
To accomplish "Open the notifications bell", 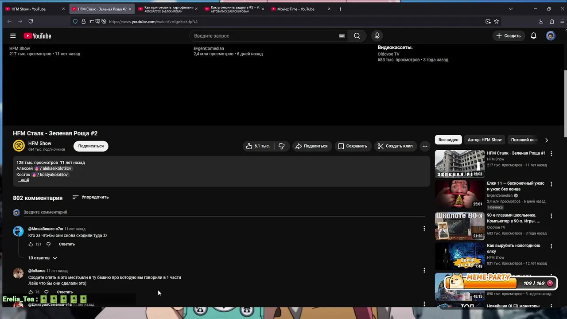I will point(534,36).
